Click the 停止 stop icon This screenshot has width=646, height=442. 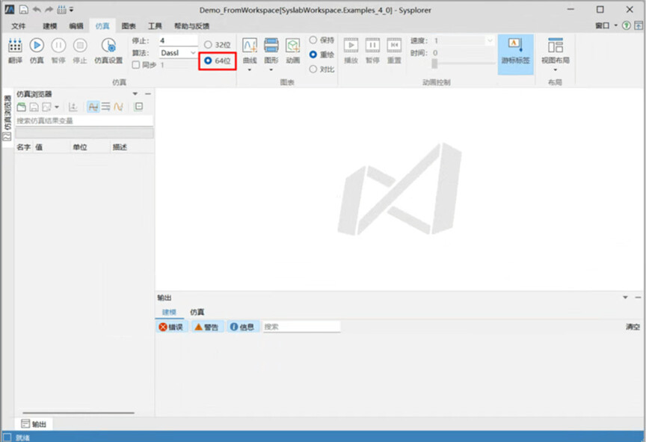pos(80,46)
